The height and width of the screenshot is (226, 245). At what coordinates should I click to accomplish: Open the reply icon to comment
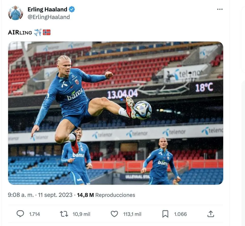click(x=21, y=214)
